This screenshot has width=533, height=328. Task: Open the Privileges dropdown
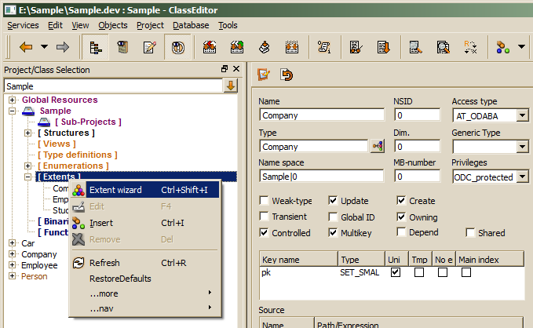point(522,177)
